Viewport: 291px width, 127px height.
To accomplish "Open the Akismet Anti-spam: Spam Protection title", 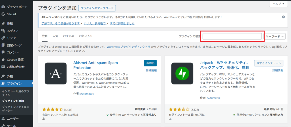I will click(x=95, y=65).
